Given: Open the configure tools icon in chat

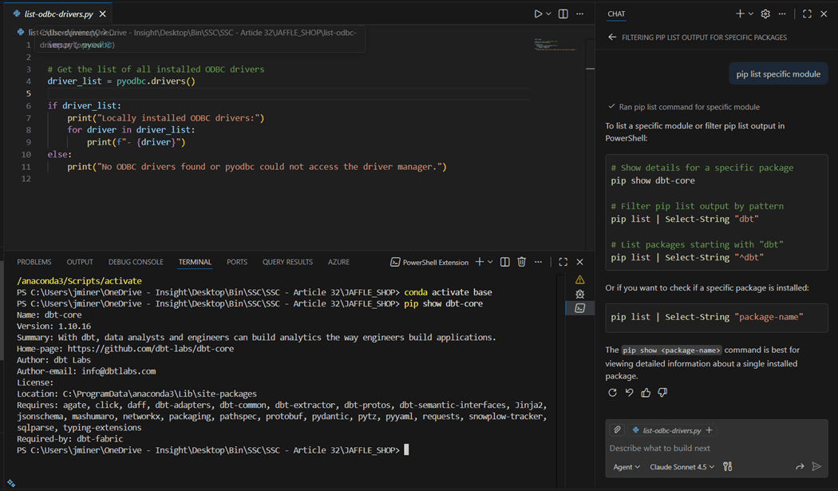Looking at the screenshot, I should (x=727, y=466).
